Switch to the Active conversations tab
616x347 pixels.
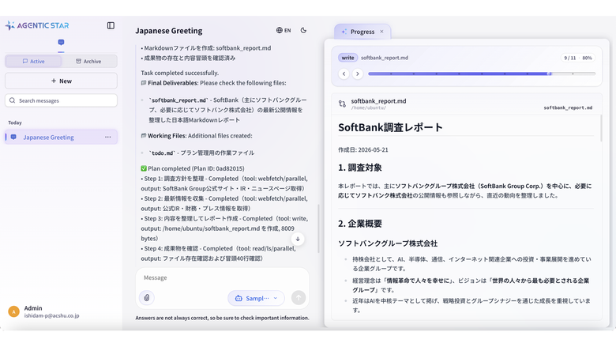[33, 62]
